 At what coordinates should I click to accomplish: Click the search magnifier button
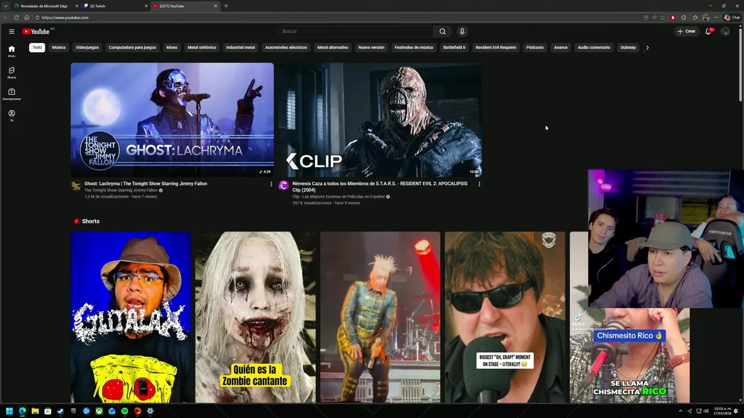[x=442, y=31]
